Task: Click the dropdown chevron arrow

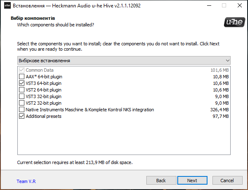Action: pyautogui.click(x=228, y=61)
